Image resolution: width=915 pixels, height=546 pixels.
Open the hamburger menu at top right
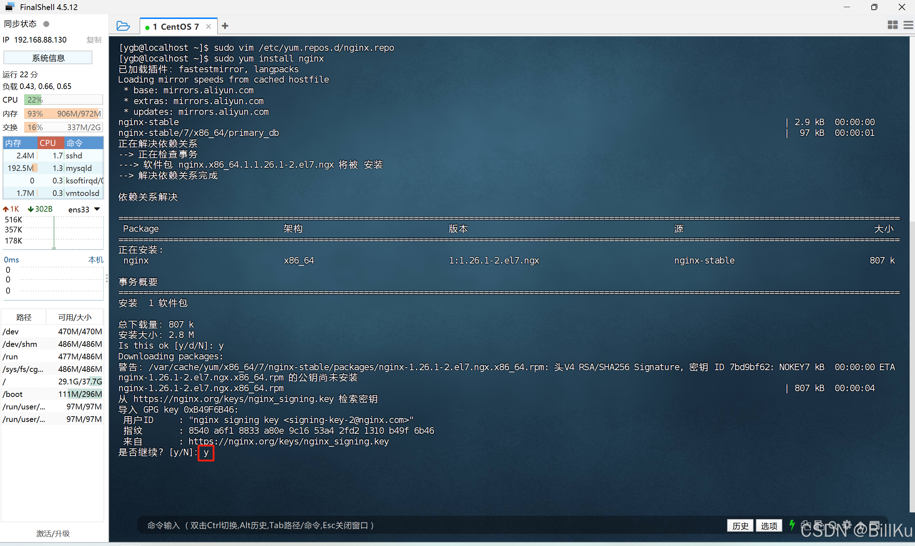pos(908,25)
